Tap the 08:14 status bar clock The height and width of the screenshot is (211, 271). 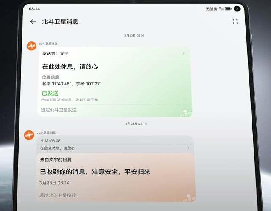coord(34,9)
